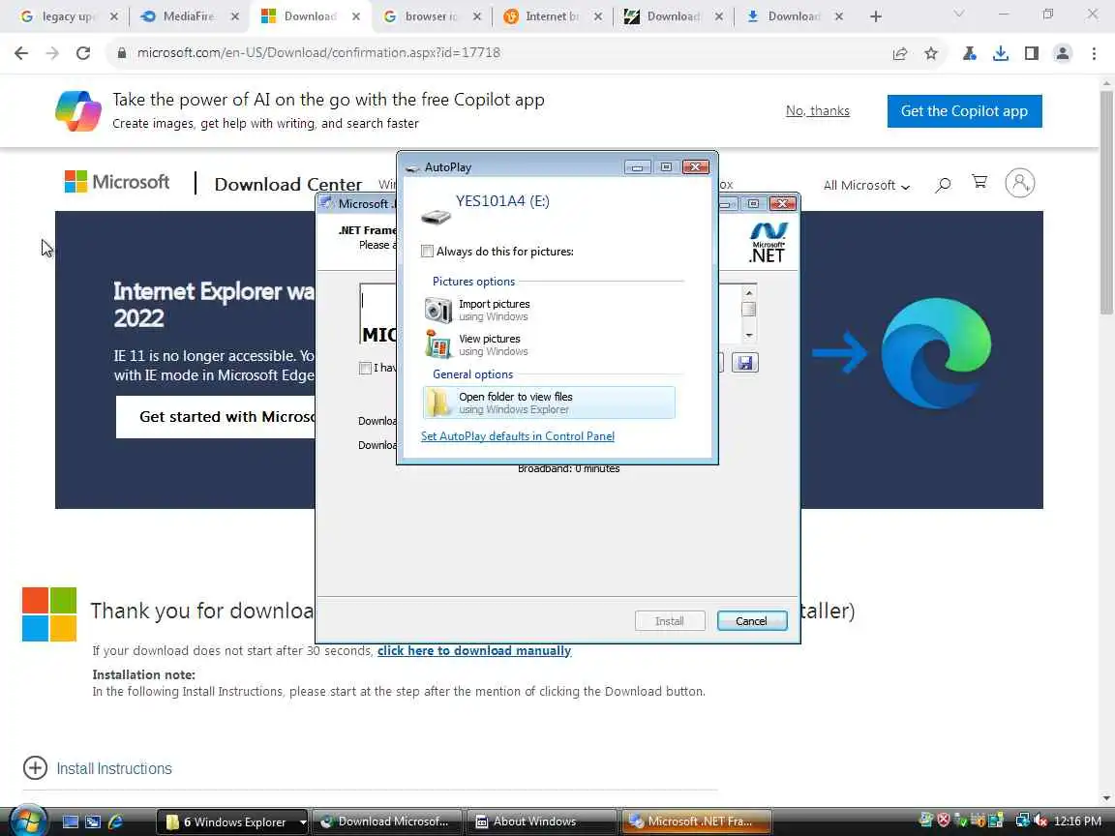Click Cancel in the .NET installer
Viewport: 1115px width, 836px height.
point(752,621)
